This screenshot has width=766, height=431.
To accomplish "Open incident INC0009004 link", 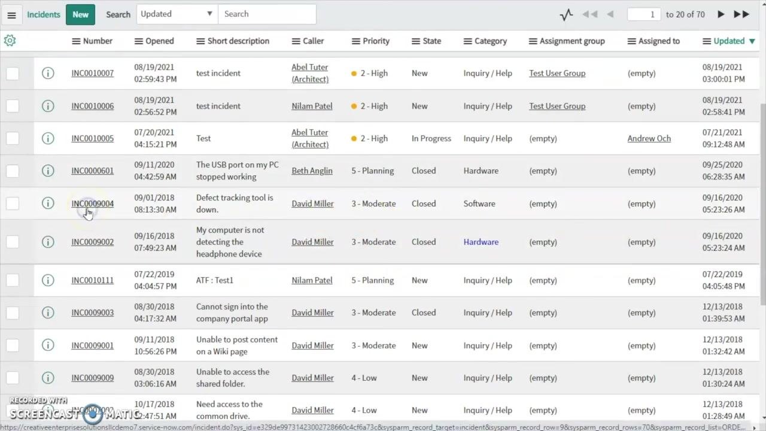I will pos(92,204).
